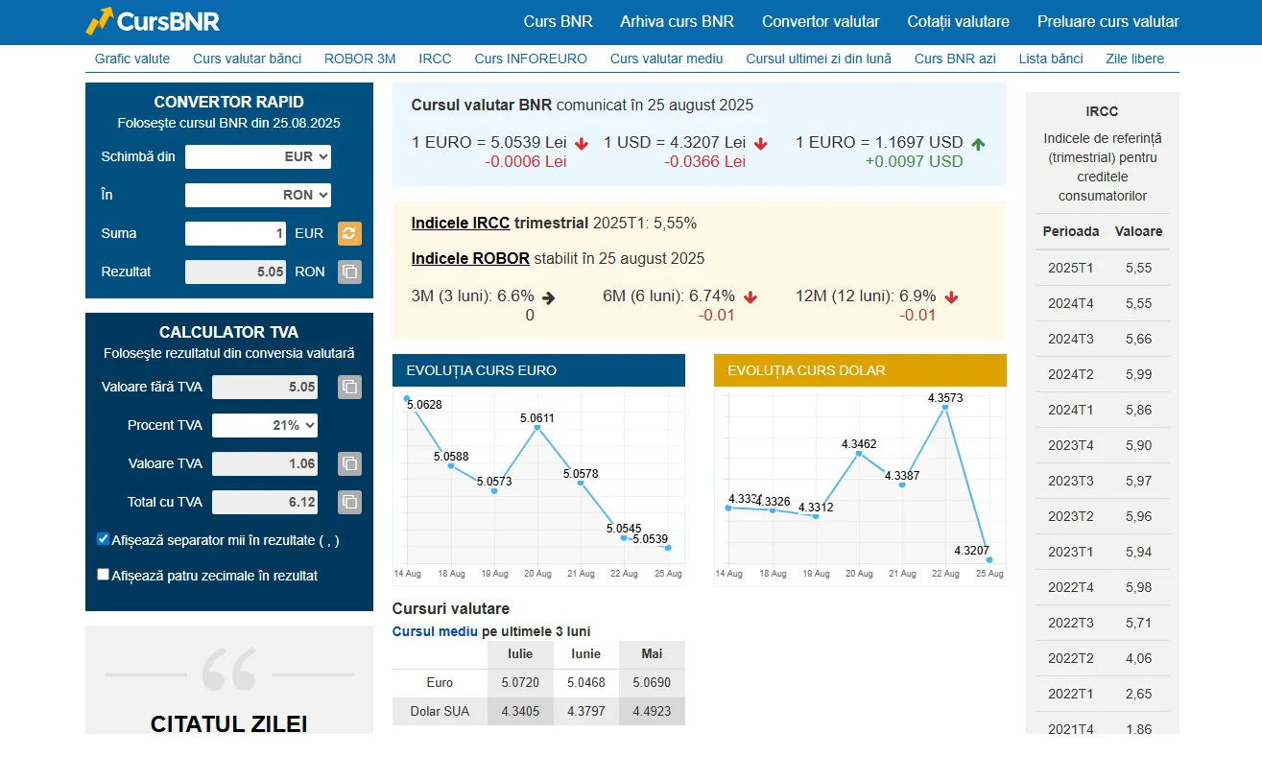
Task: Click the red down arrow next to USD rate
Action: pos(761,143)
